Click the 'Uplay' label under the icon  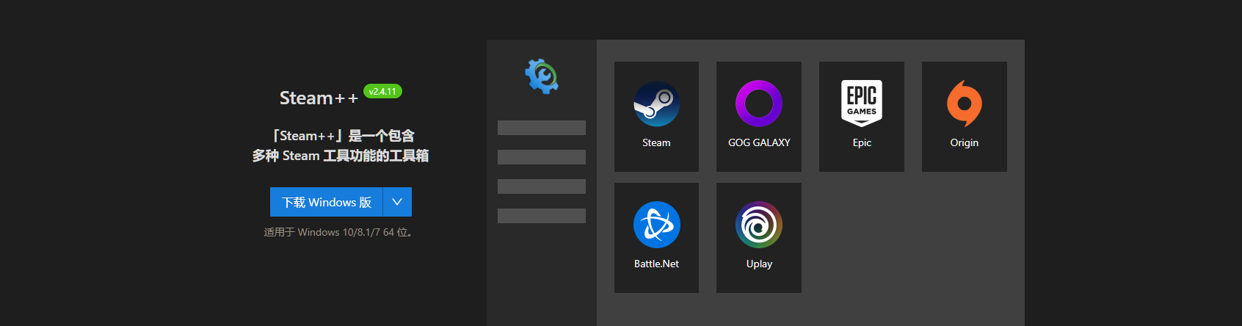pos(758,264)
